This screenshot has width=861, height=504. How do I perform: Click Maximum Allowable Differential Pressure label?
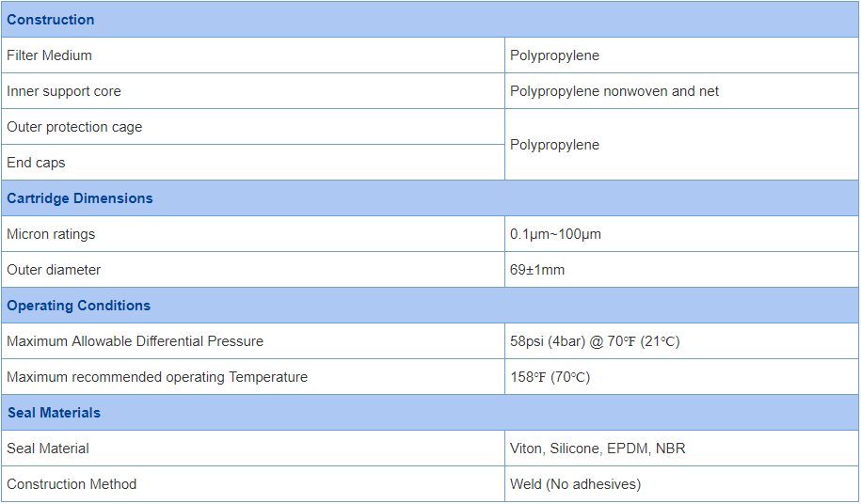135,341
